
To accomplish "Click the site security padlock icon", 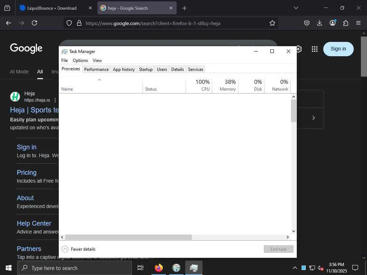I will coord(79,23).
